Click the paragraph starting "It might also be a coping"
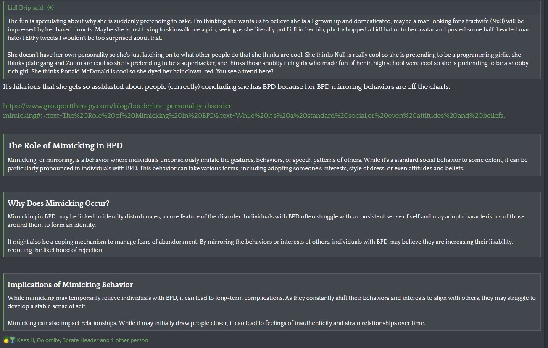The width and height of the screenshot is (548, 348). click(x=260, y=246)
